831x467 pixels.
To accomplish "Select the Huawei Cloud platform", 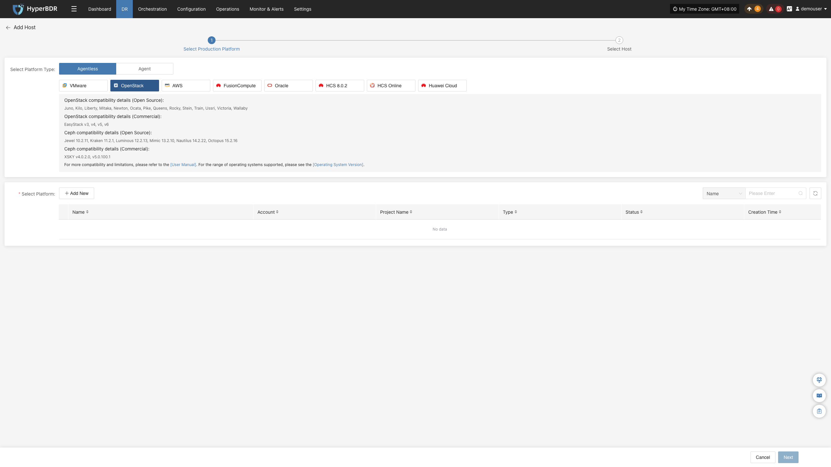I will (442, 86).
